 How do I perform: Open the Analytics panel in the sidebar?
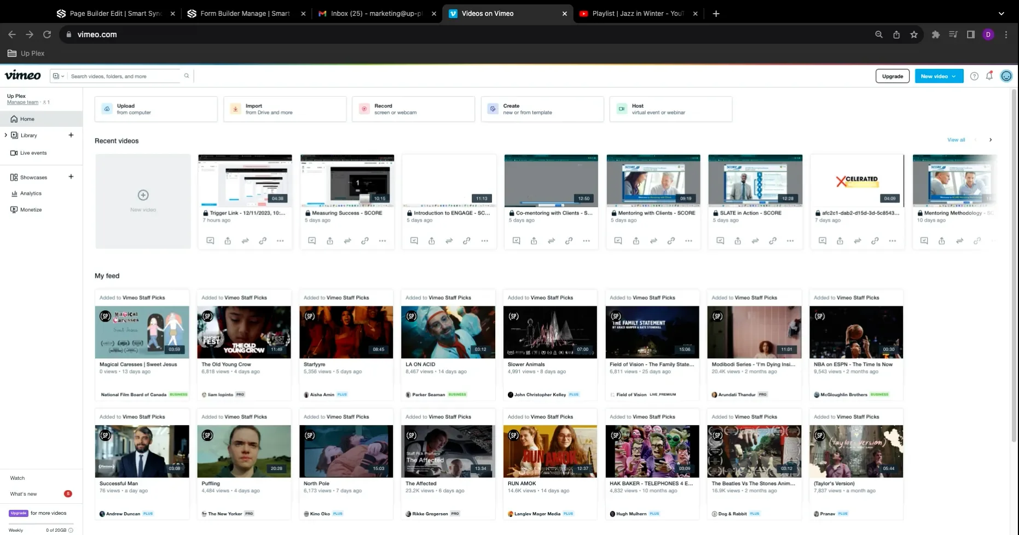pos(31,193)
